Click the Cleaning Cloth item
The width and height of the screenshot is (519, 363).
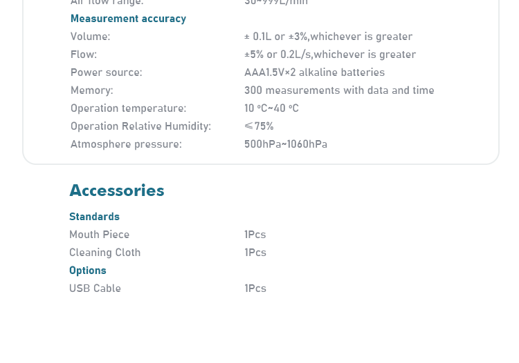tap(105, 253)
